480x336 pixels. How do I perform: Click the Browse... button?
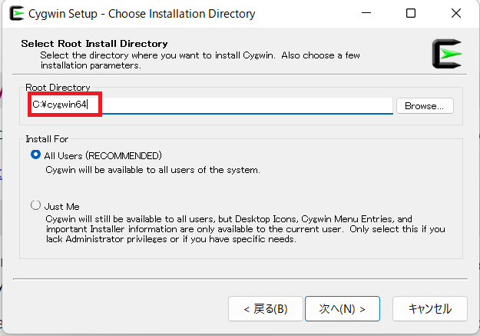tap(425, 106)
